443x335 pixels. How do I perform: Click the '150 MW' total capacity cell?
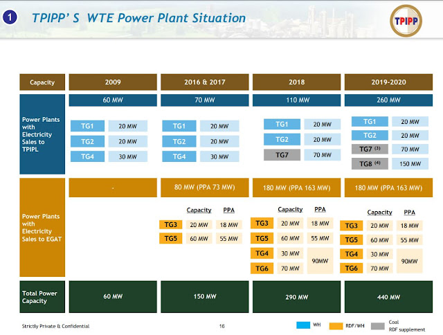click(x=205, y=296)
